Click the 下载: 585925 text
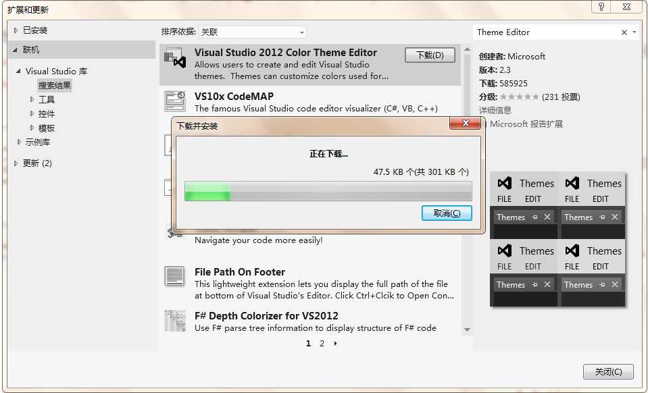The image size is (648, 393). 503,83
